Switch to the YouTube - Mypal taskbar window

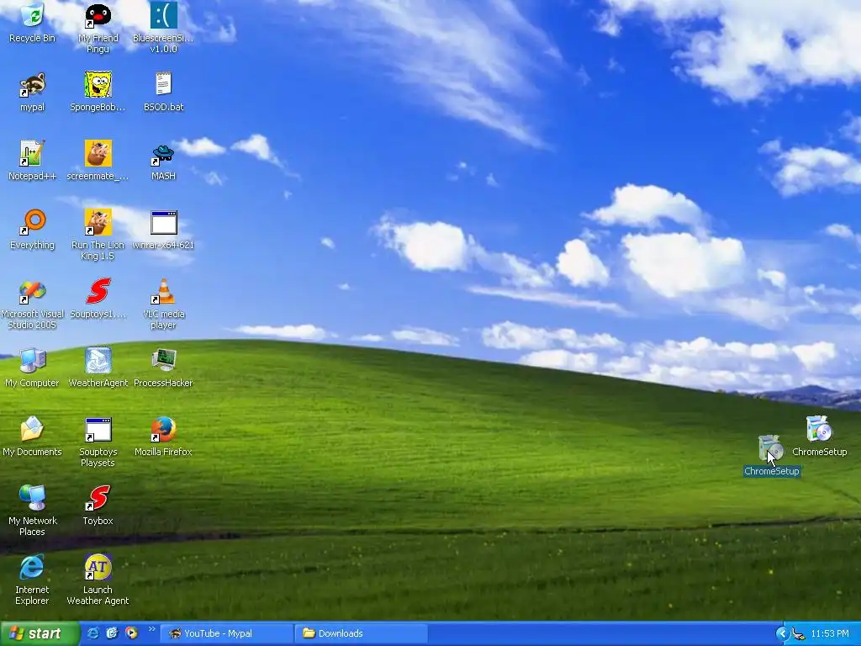[x=227, y=633]
